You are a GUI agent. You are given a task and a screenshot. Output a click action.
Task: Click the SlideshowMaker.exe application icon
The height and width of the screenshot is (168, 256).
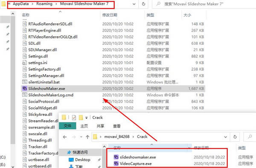24,88
